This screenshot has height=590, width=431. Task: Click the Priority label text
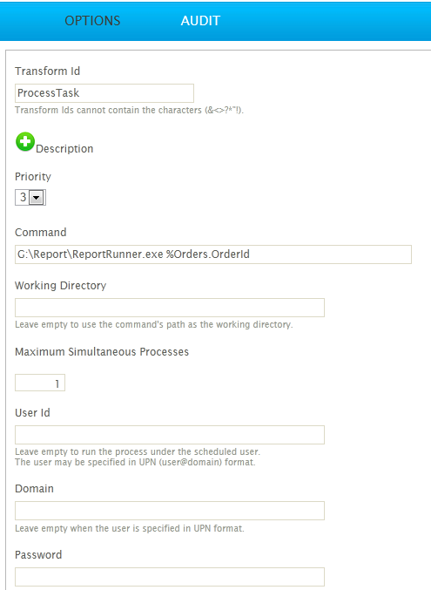[x=33, y=177]
